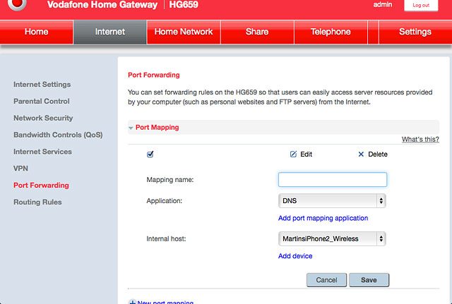This screenshot has width=452, height=304.
Task: Open the Home Network tab
Action: [x=184, y=32]
